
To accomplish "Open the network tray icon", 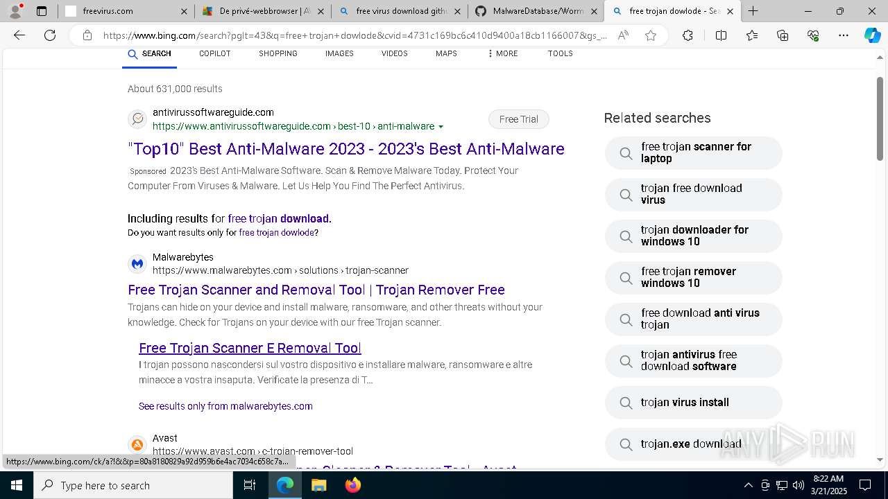I will tap(782, 485).
